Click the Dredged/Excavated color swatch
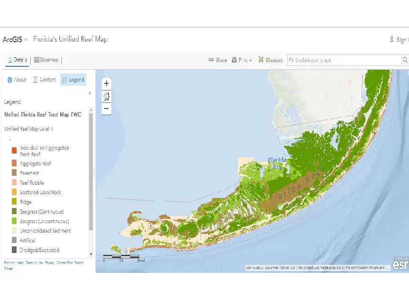Image resolution: width=409 pixels, height=307 pixels. point(14,250)
